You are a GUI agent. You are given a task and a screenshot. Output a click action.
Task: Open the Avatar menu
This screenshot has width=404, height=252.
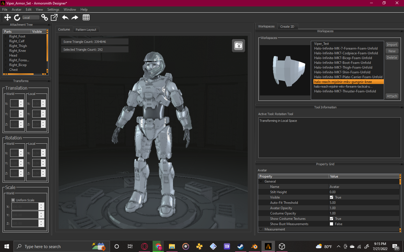pos(17,10)
